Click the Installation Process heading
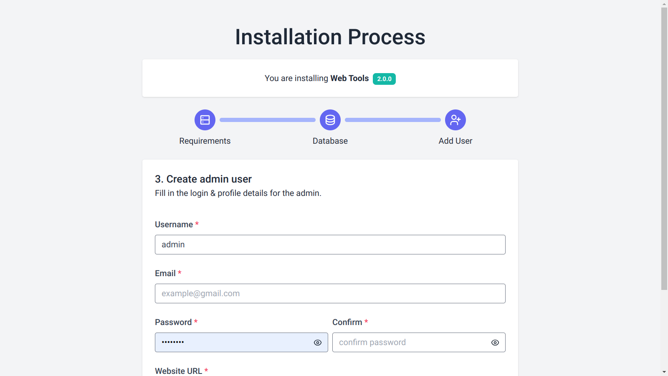The width and height of the screenshot is (668, 376). tap(330, 37)
